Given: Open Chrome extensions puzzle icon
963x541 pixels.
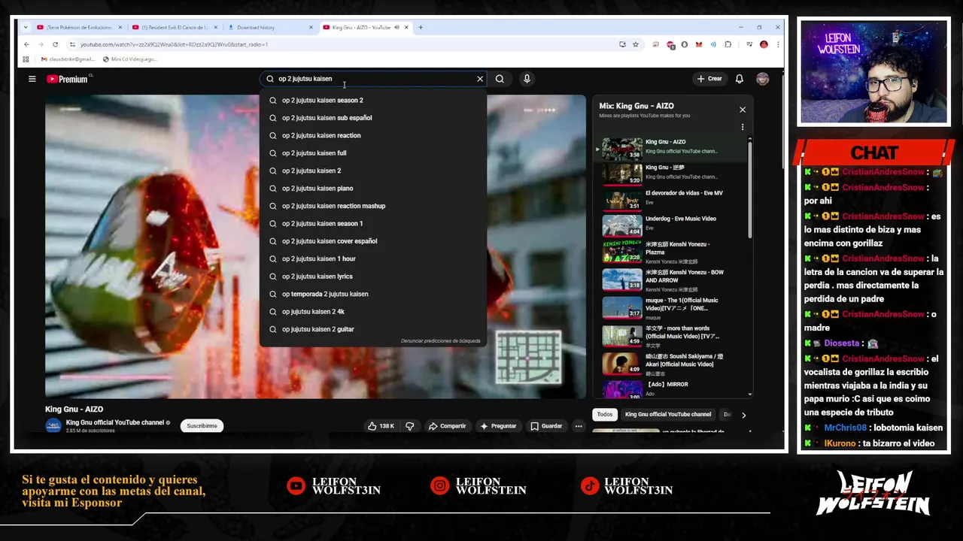Looking at the screenshot, I should click(728, 44).
